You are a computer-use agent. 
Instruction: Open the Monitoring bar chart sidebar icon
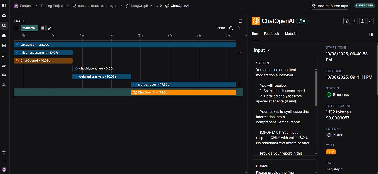(4, 36)
